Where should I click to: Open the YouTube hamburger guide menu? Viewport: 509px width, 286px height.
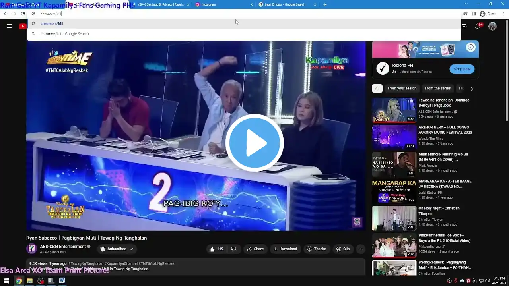point(10,26)
